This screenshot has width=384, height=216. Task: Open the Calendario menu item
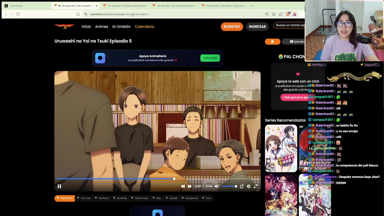(144, 27)
